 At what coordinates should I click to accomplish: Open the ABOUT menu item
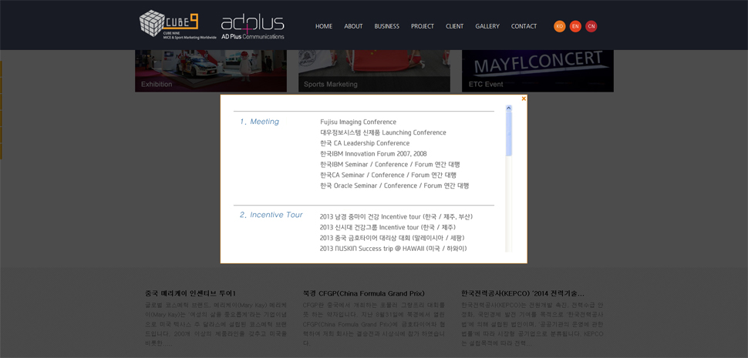point(353,26)
